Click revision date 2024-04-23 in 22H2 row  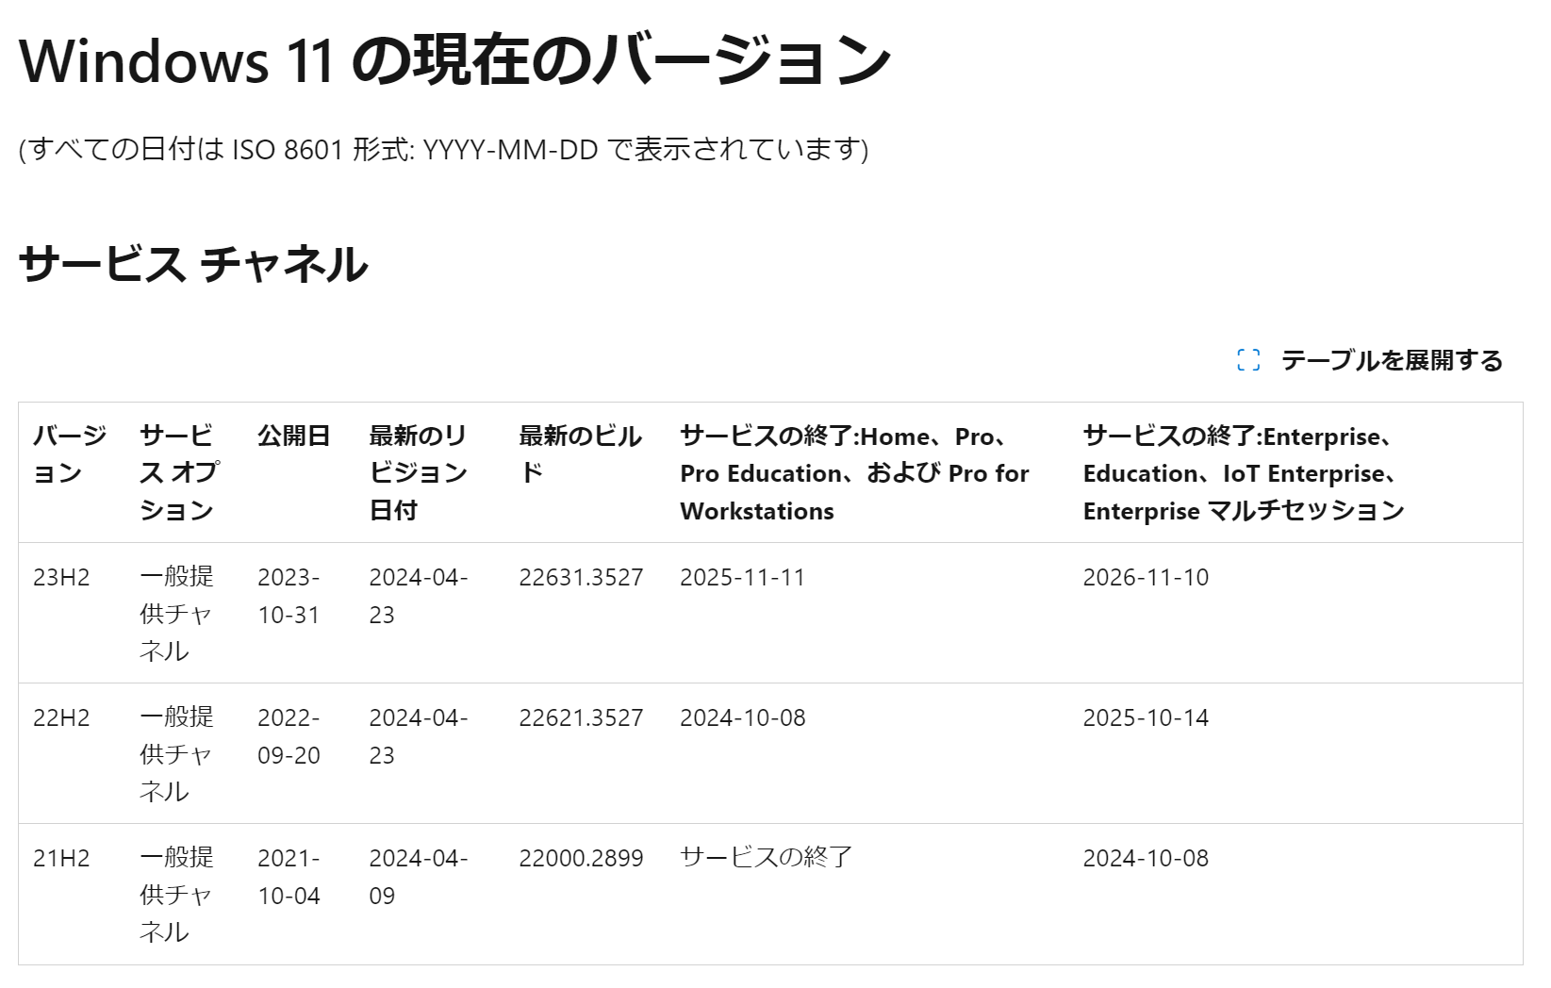click(x=419, y=736)
